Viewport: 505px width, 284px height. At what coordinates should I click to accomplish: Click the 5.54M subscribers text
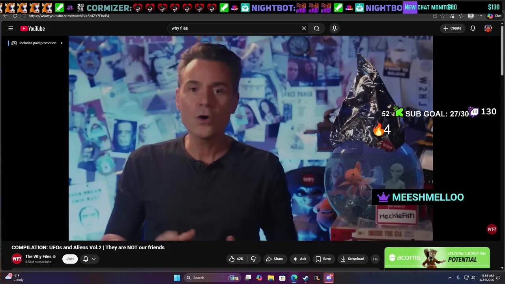(x=38, y=262)
